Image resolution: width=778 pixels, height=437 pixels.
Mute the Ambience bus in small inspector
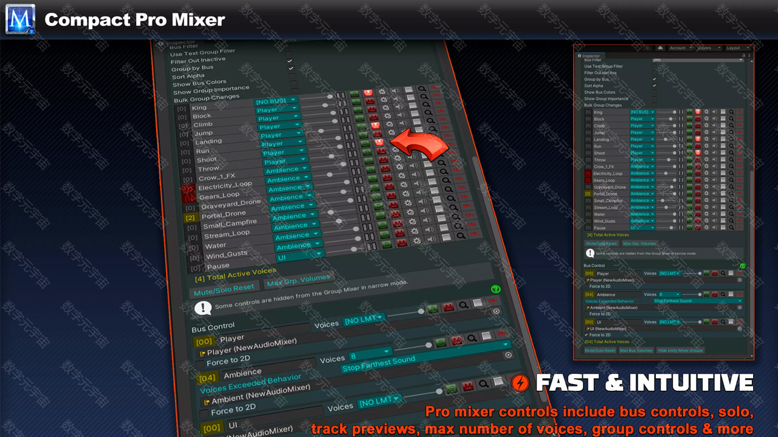click(715, 294)
